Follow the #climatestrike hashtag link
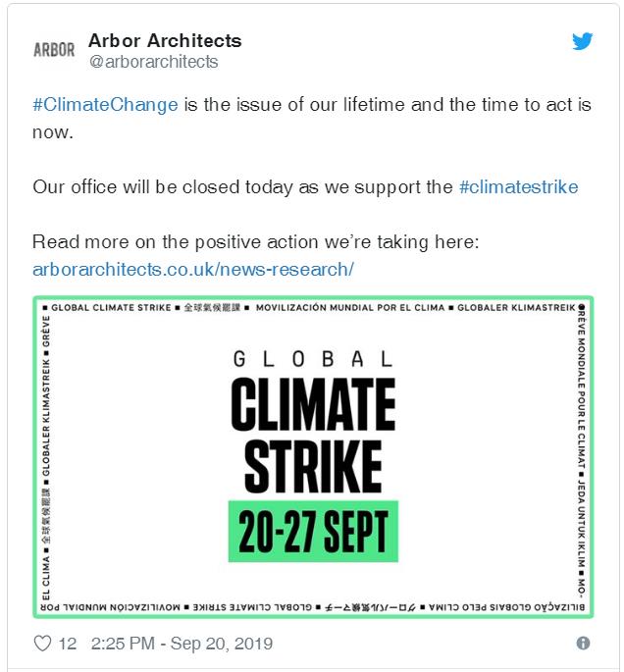Image resolution: width=624 pixels, height=672 pixels. pos(518,186)
